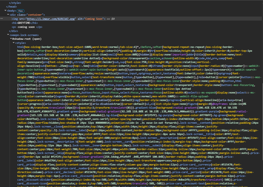Collapse the #shadow-root (open) node
Screen dimensions: 263x187
(11, 39)
